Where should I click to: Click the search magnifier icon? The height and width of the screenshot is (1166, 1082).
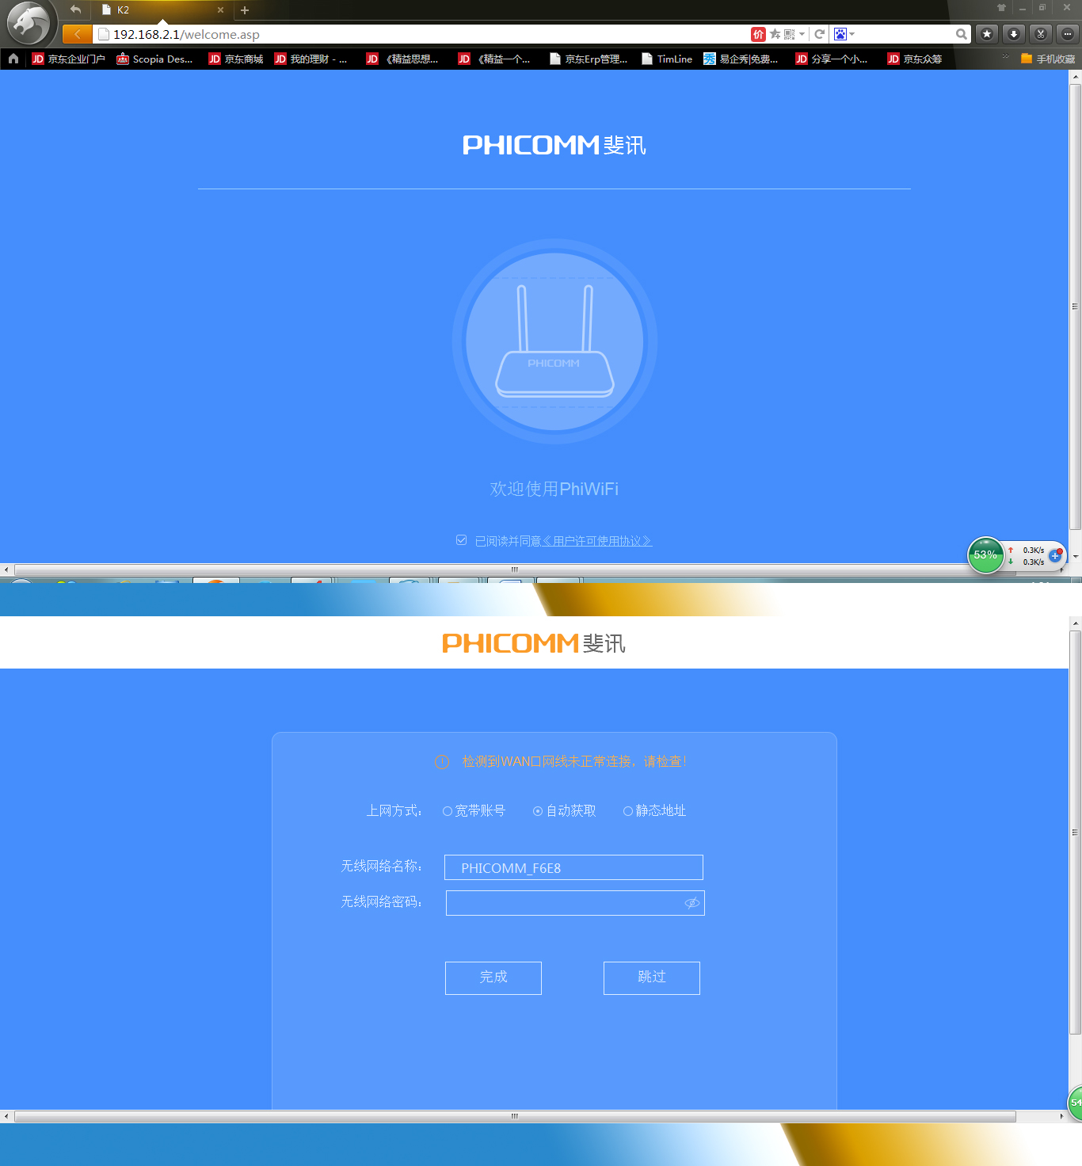click(x=961, y=34)
